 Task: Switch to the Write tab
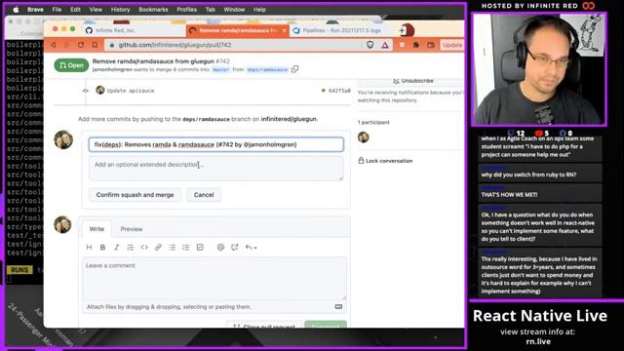coord(97,229)
